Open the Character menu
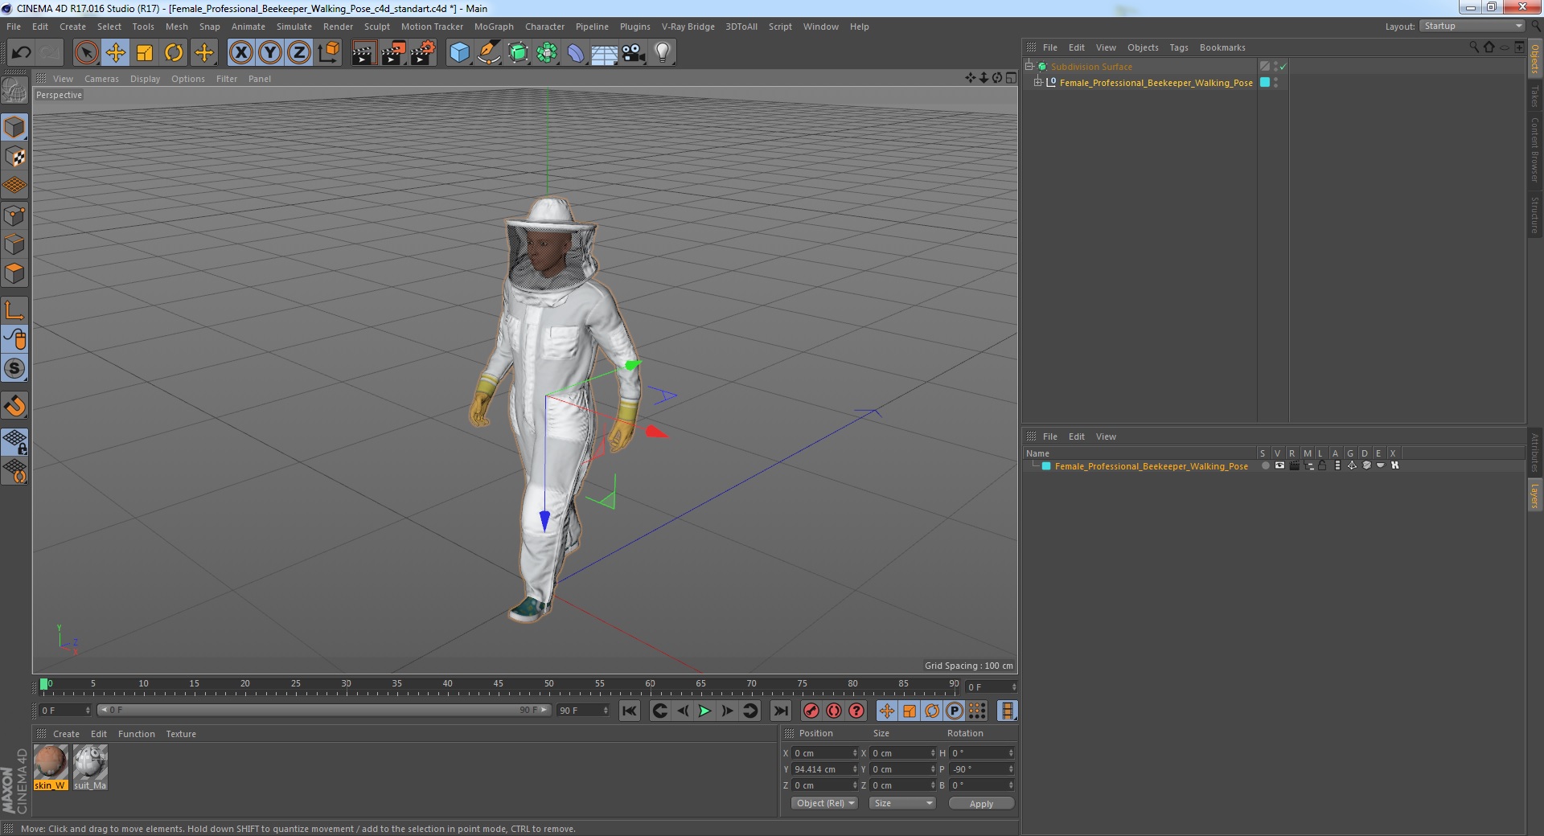This screenshot has width=1544, height=836. (x=544, y=27)
